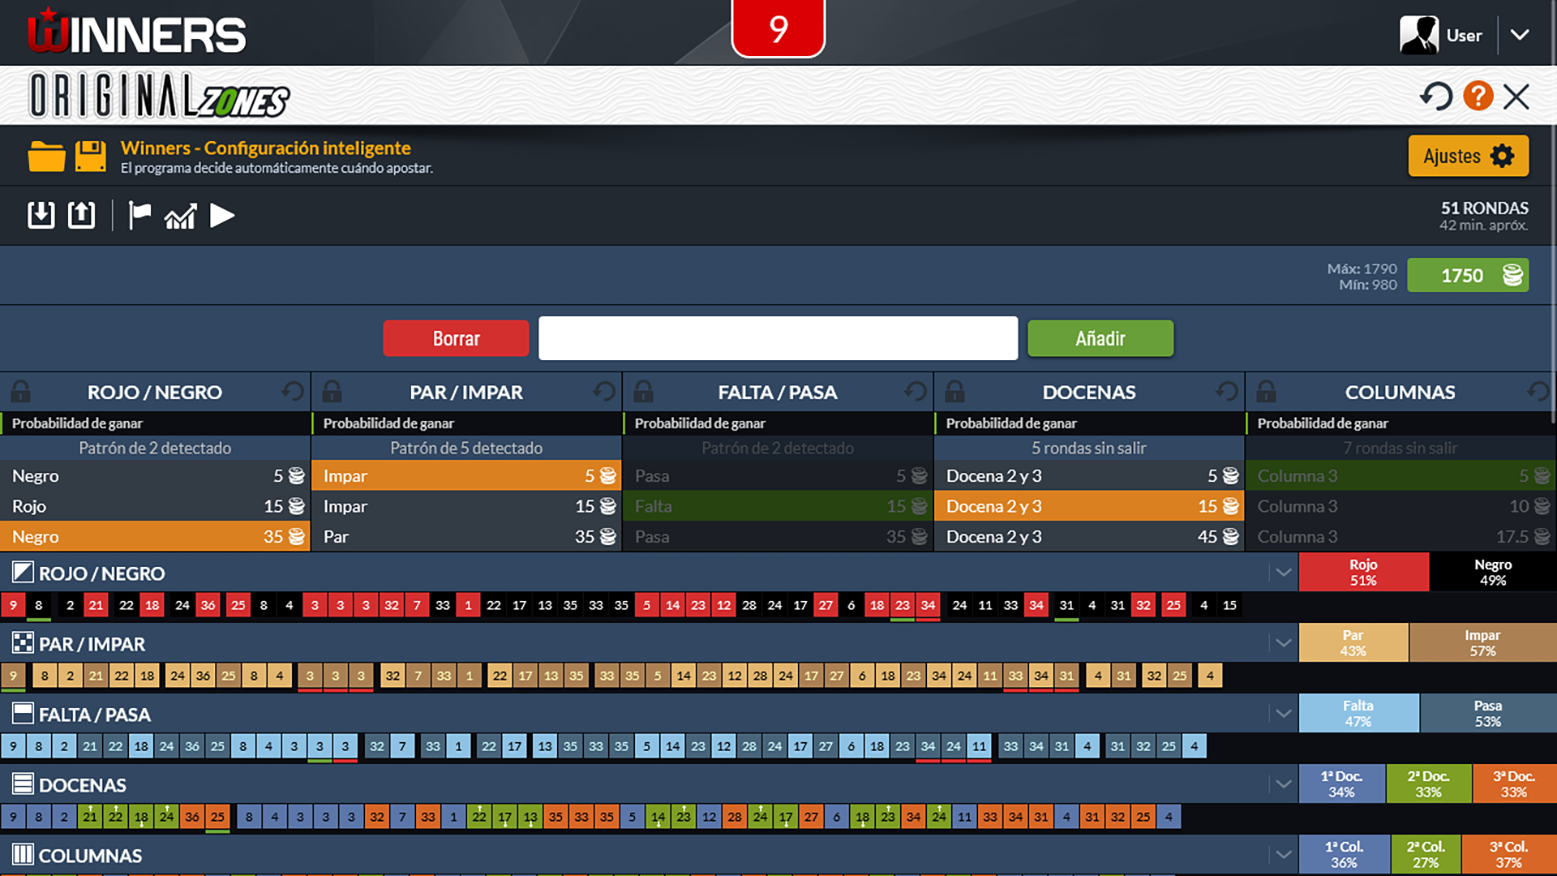This screenshot has width=1557, height=876.
Task: Select the Par 35 bet row
Action: 466,536
